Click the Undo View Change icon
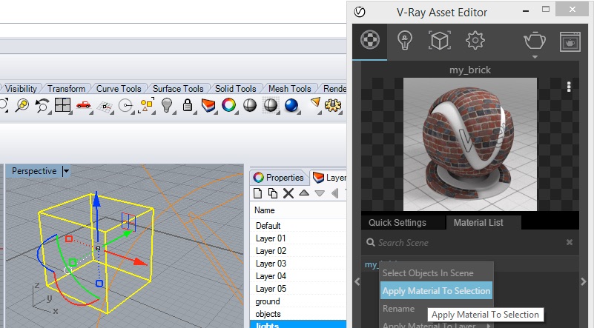 tap(42, 105)
